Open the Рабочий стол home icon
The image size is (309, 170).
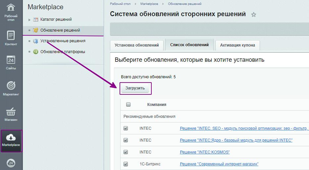tap(11, 7)
